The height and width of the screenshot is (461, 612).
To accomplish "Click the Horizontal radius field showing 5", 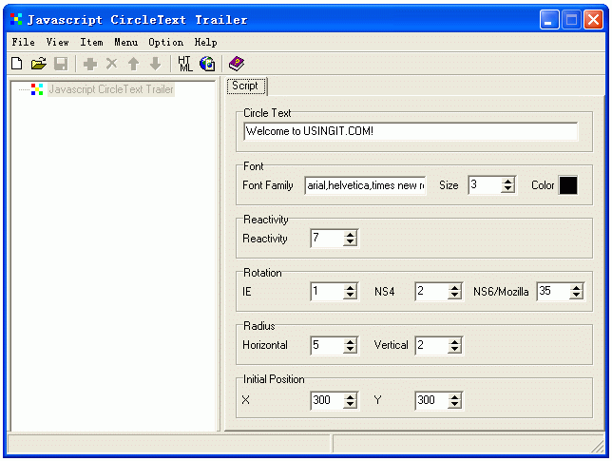I will pyautogui.click(x=328, y=345).
